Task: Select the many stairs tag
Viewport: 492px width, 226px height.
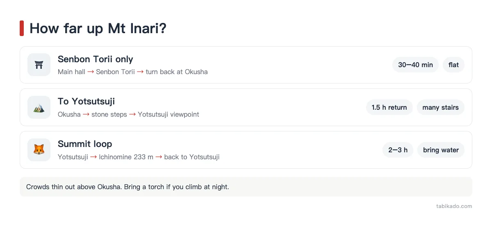Action: pos(441,107)
